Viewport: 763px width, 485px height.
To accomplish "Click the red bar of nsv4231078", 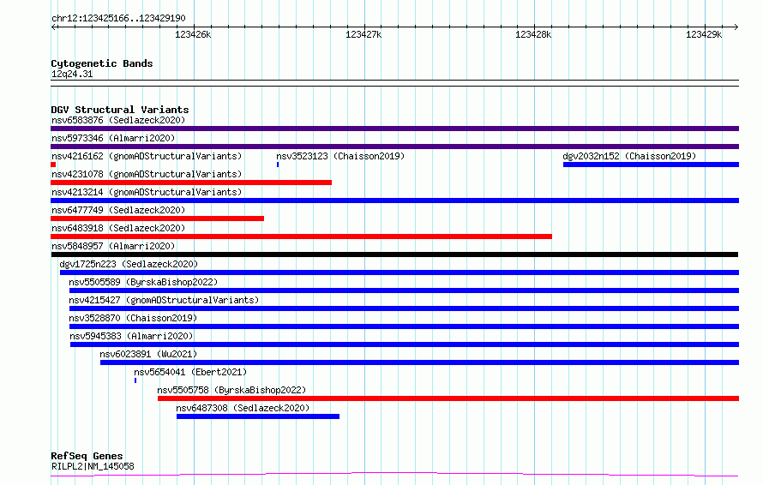I will point(191,183).
